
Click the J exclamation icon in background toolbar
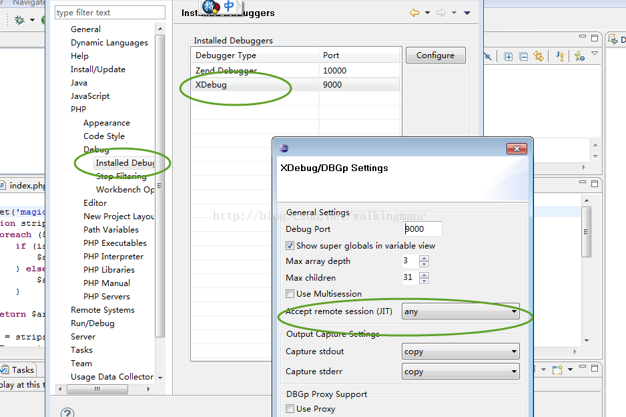point(560,56)
